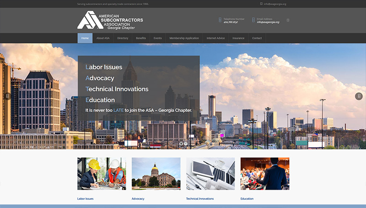The height and width of the screenshot is (208, 366).
Task: Open the Advocacy link below capitol photo
Action: 138,199
